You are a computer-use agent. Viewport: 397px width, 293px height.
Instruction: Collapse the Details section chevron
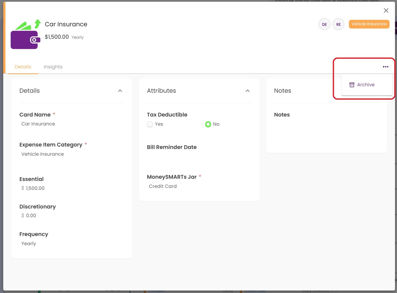pyautogui.click(x=120, y=91)
